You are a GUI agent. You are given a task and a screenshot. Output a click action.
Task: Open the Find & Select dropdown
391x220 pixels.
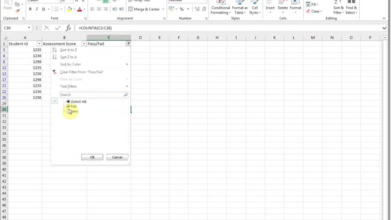351,7
